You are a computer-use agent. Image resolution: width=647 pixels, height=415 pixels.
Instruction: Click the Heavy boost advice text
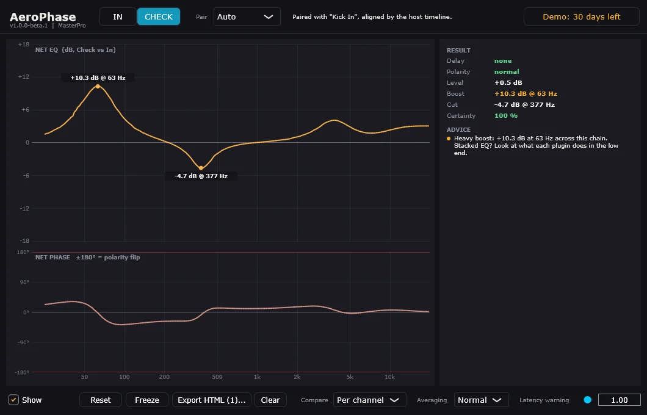pyautogui.click(x=536, y=146)
